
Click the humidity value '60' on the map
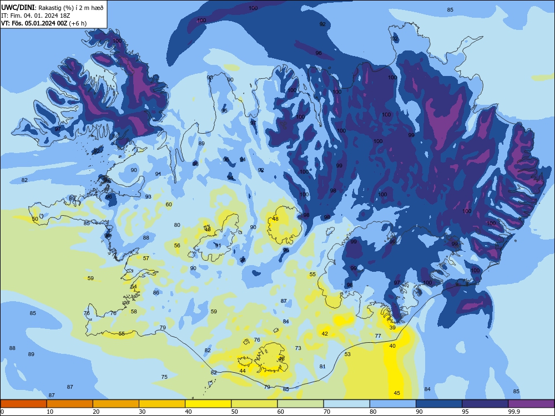pos(169,205)
